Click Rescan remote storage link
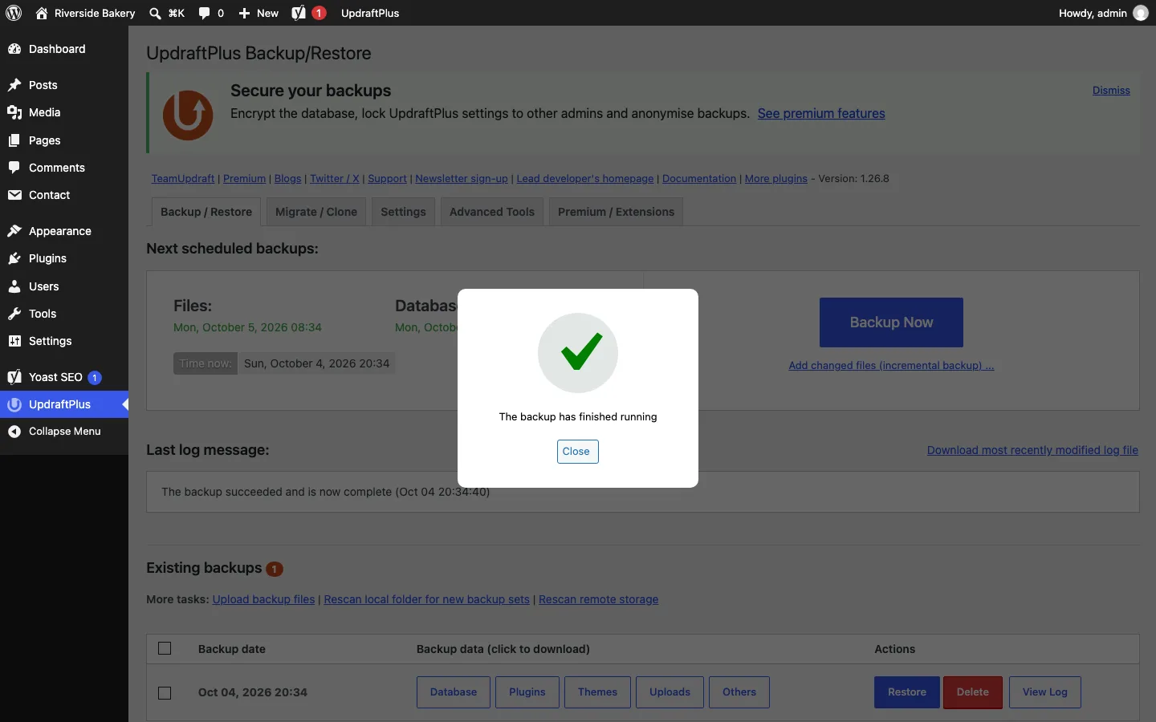 [599, 599]
